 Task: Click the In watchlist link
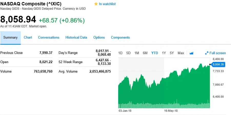click(x=107, y=4)
